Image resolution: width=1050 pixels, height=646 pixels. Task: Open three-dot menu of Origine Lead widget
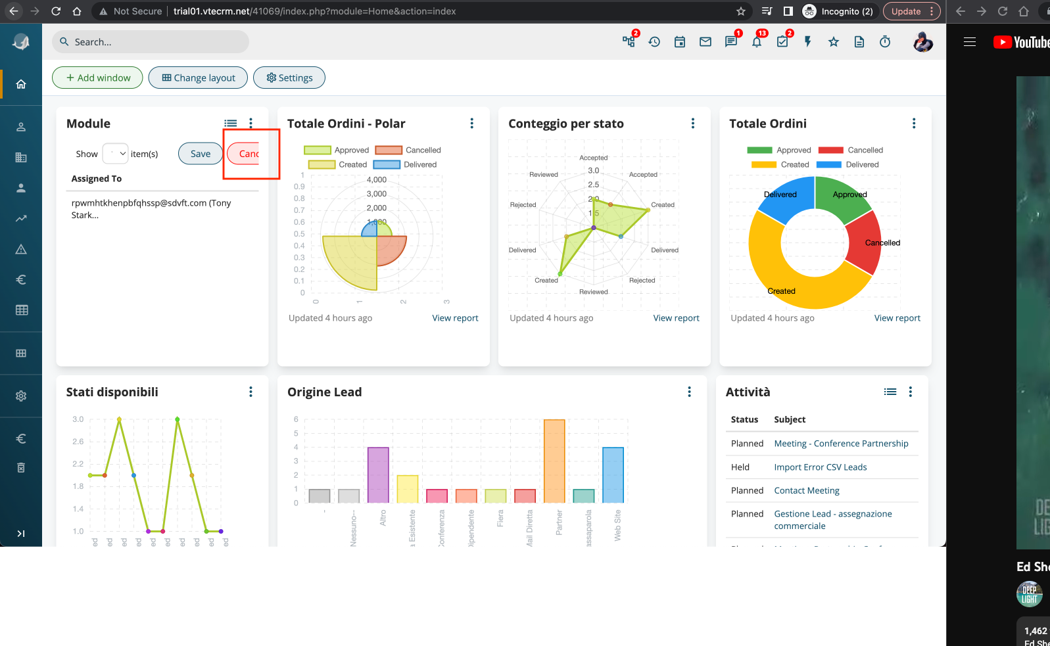pos(689,392)
